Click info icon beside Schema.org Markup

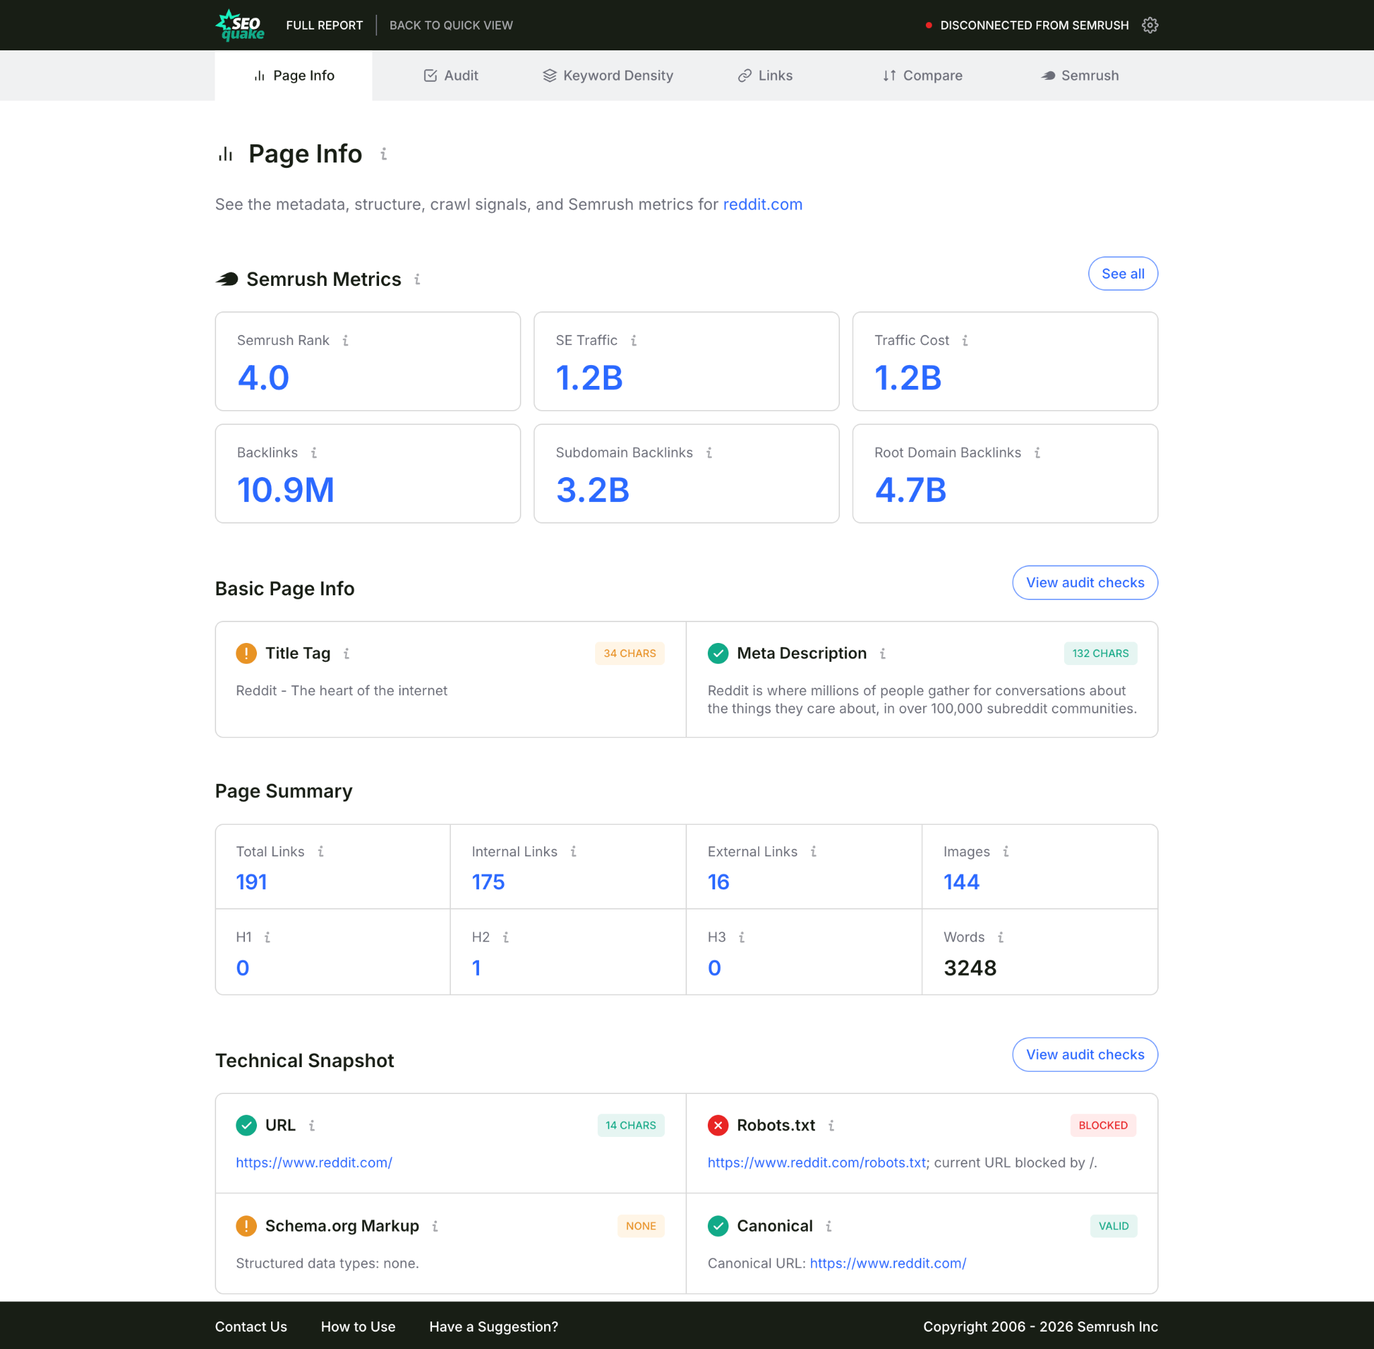pos(435,1226)
